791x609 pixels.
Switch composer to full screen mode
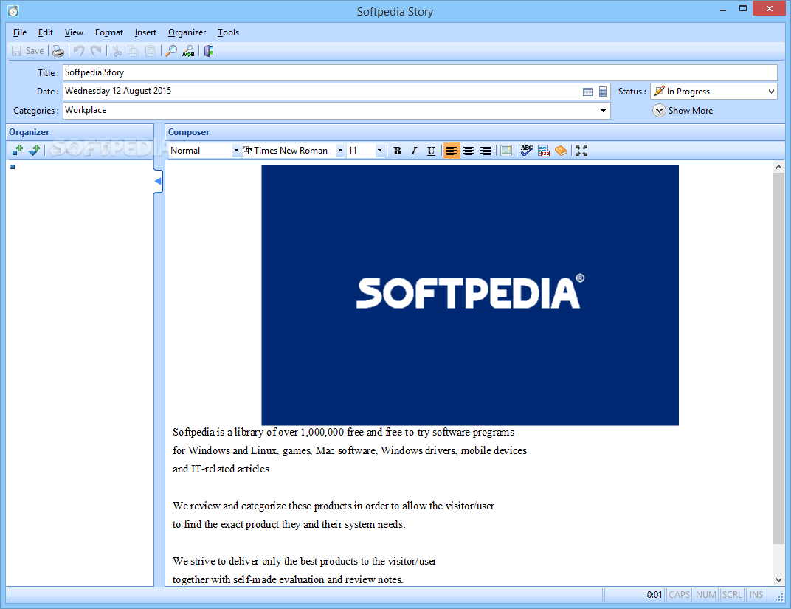pos(581,151)
